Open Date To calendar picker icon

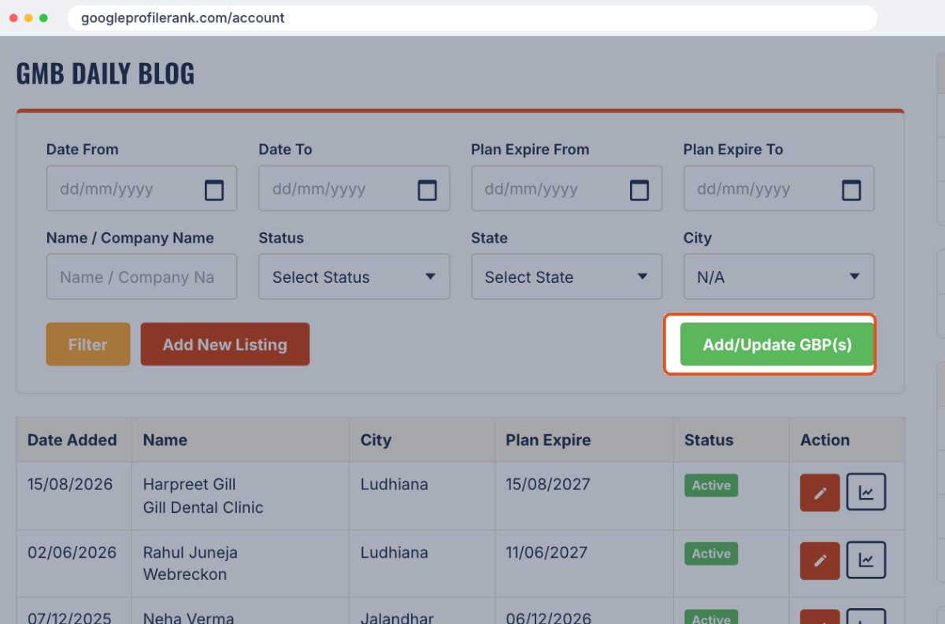click(x=427, y=190)
